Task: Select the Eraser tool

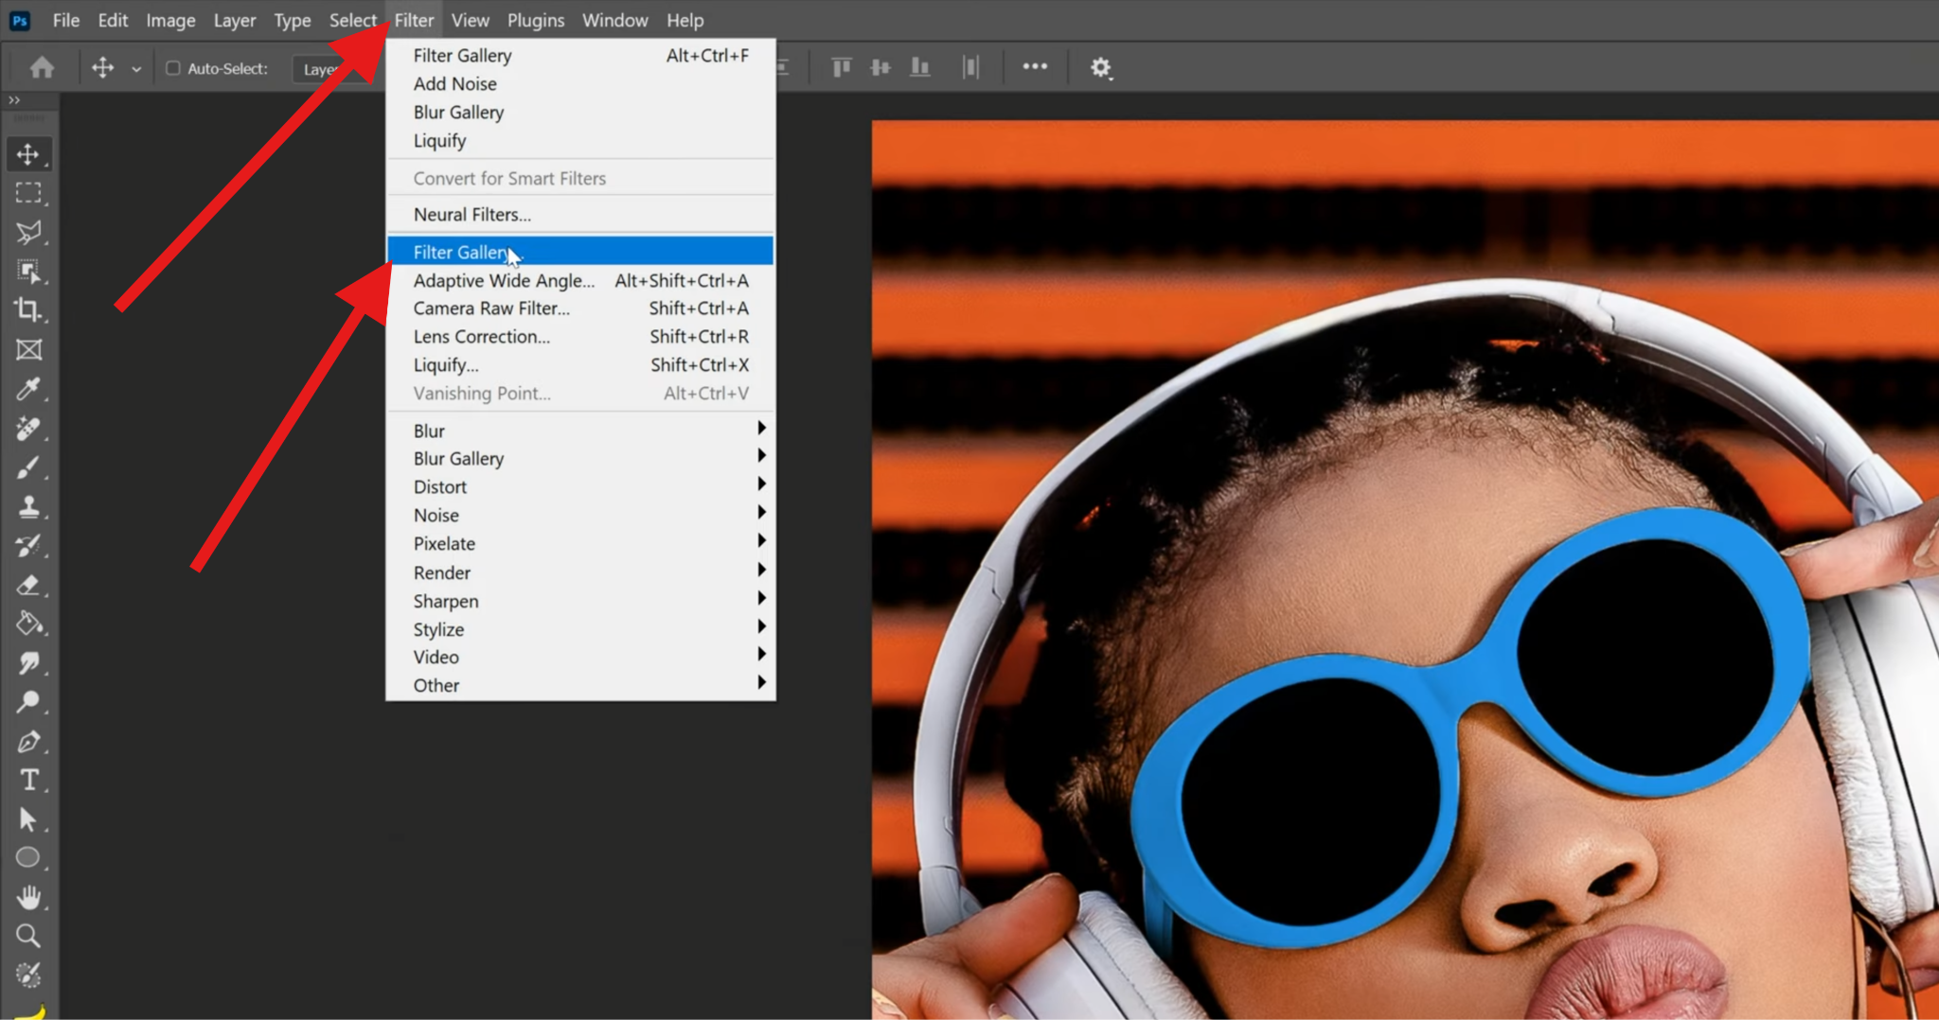Action: 28,585
